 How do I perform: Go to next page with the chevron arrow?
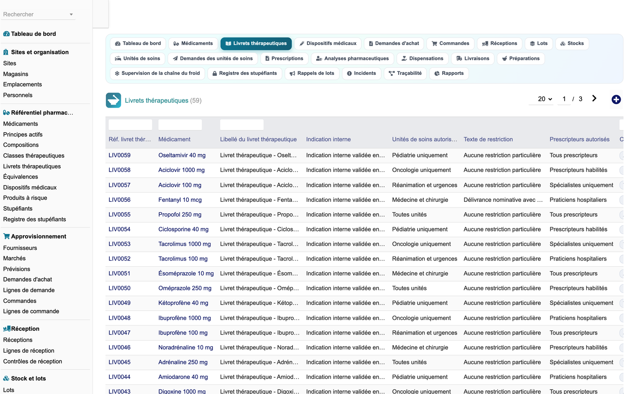(594, 99)
